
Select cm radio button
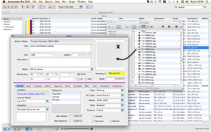point(79,79)
